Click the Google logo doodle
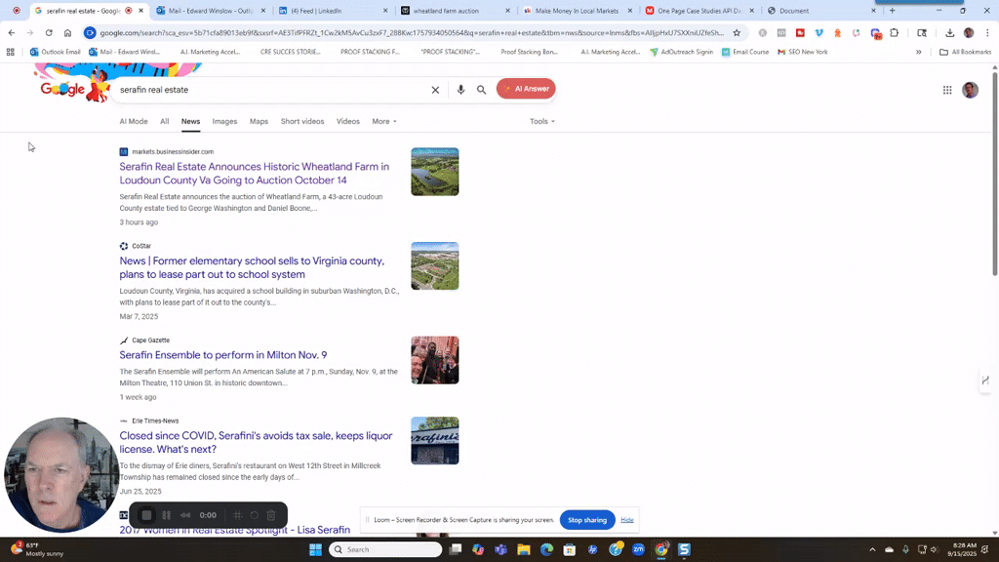Viewport: 999px width, 562px height. (73, 87)
